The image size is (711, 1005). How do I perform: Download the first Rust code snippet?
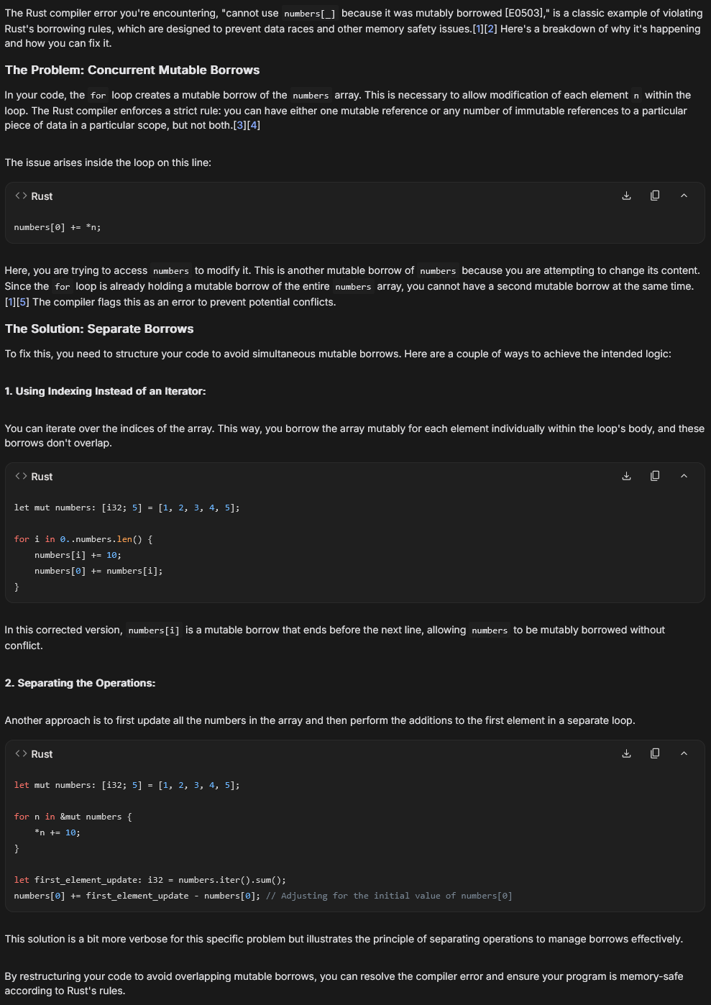626,196
